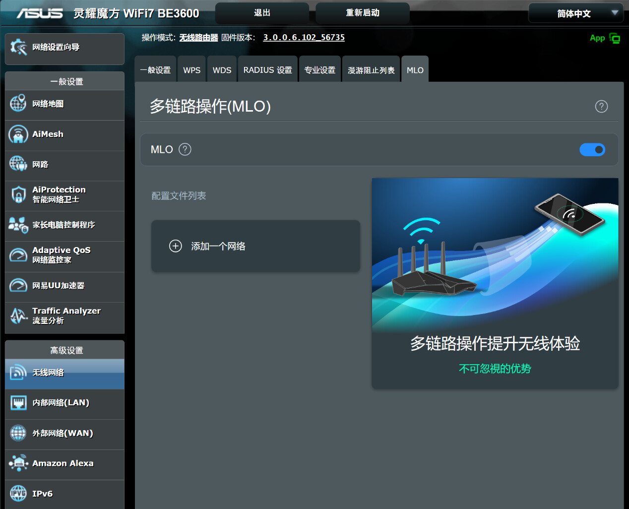Open Traffic Analyzer icon in sidebar
629x509 pixels.
(18, 316)
